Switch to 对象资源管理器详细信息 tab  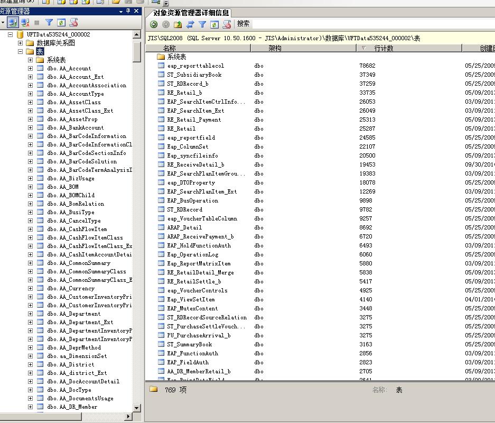coord(191,13)
